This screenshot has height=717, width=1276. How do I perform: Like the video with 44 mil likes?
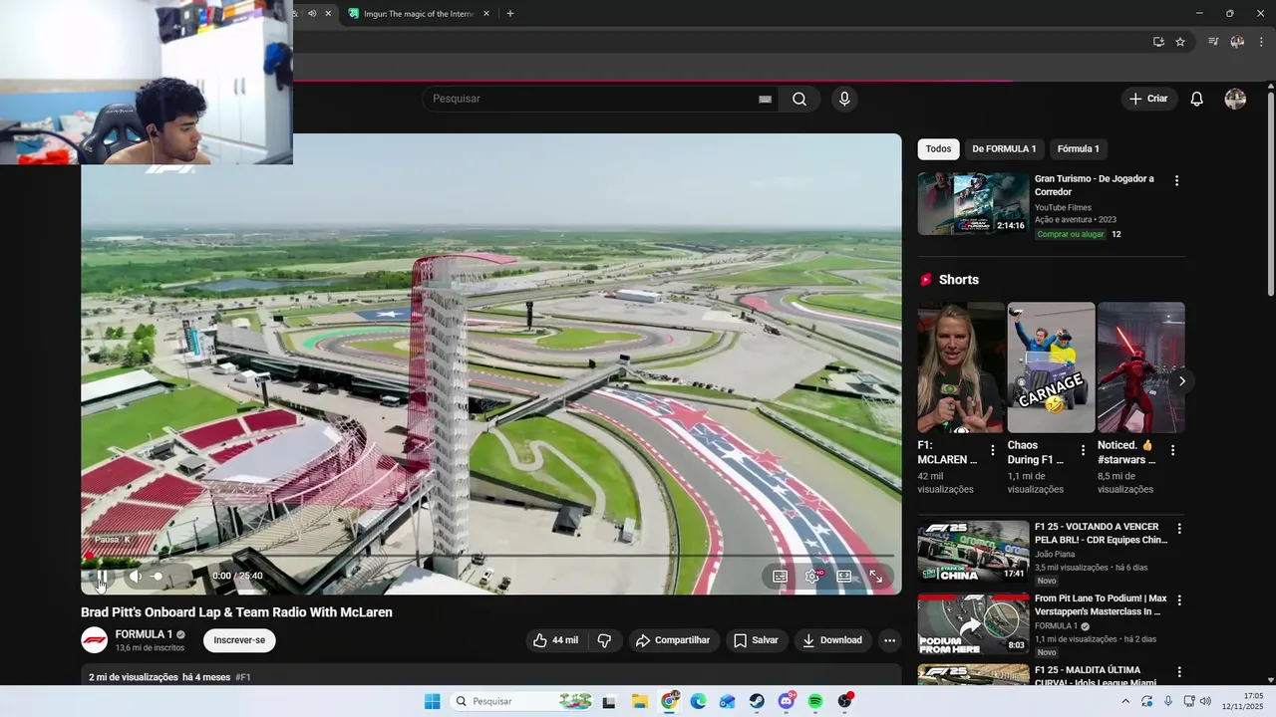556,640
